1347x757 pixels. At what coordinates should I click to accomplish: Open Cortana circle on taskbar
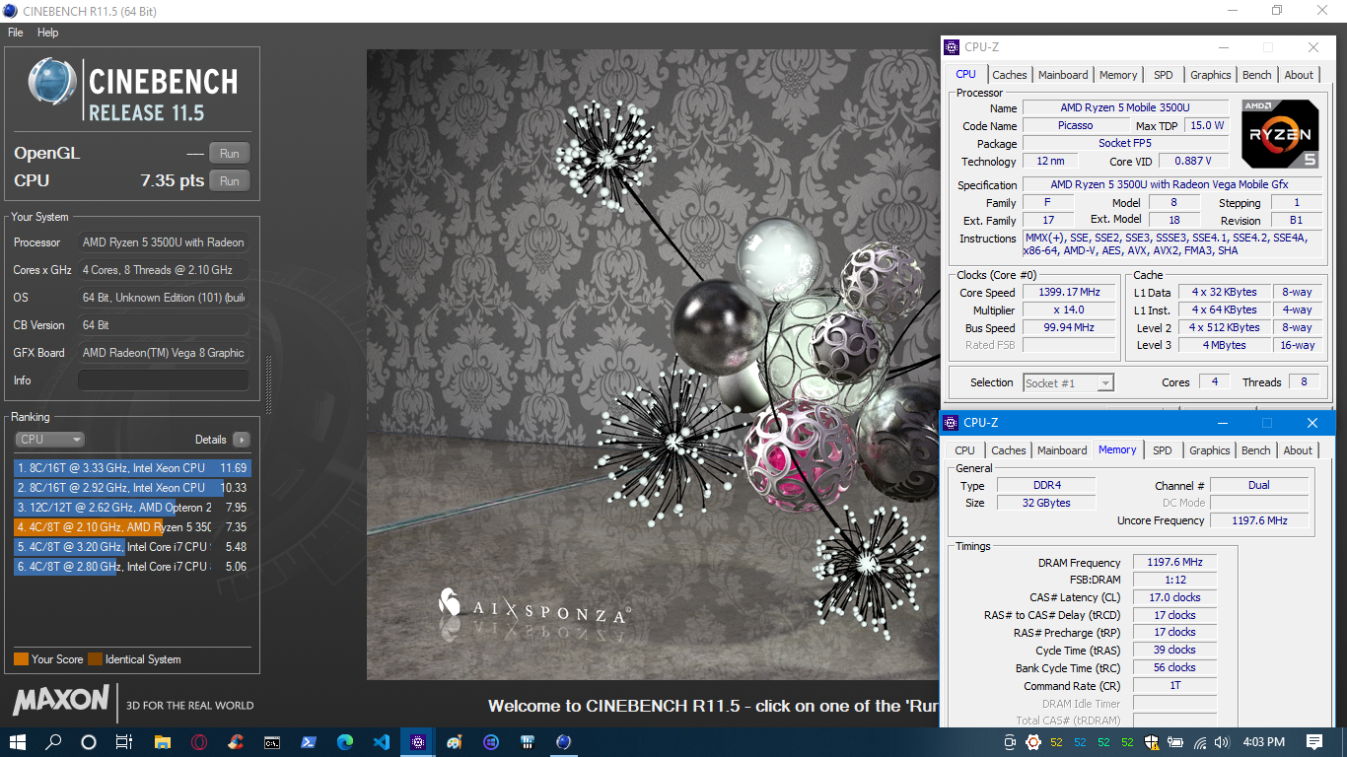[89, 742]
